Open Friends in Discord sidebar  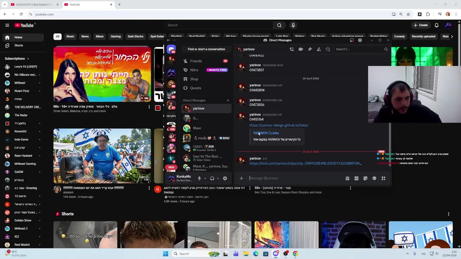pos(206,61)
